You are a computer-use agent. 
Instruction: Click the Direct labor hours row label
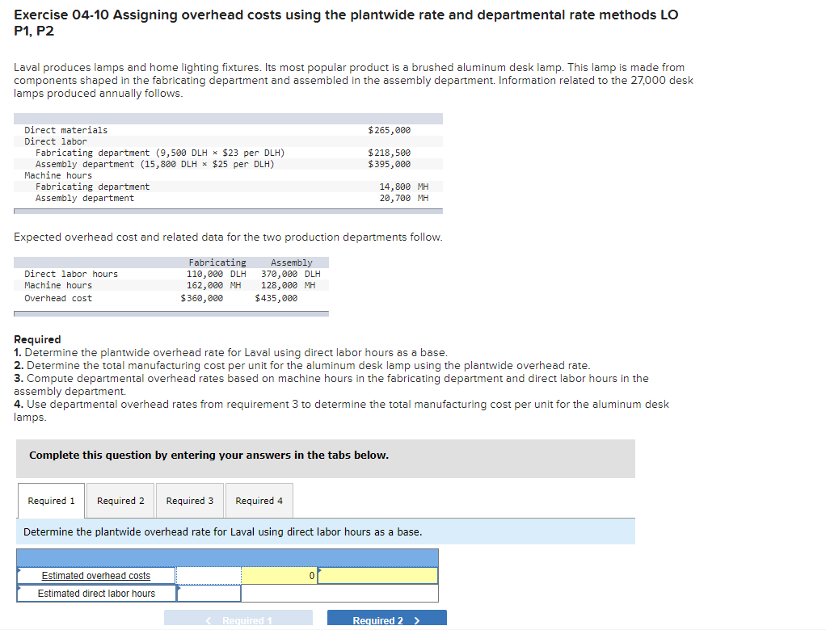[71, 274]
